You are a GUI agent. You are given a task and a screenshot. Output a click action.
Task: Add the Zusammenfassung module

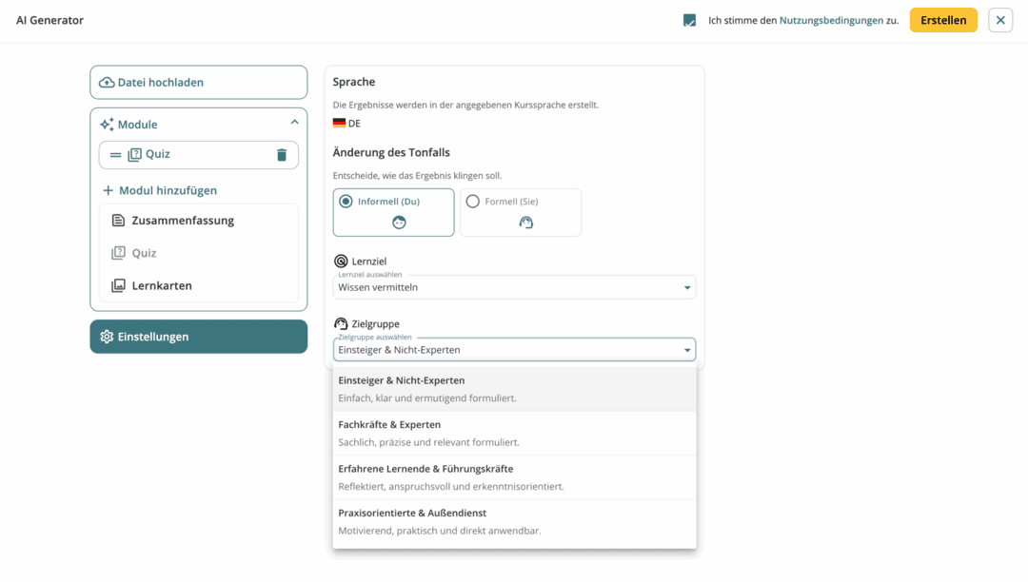click(199, 221)
